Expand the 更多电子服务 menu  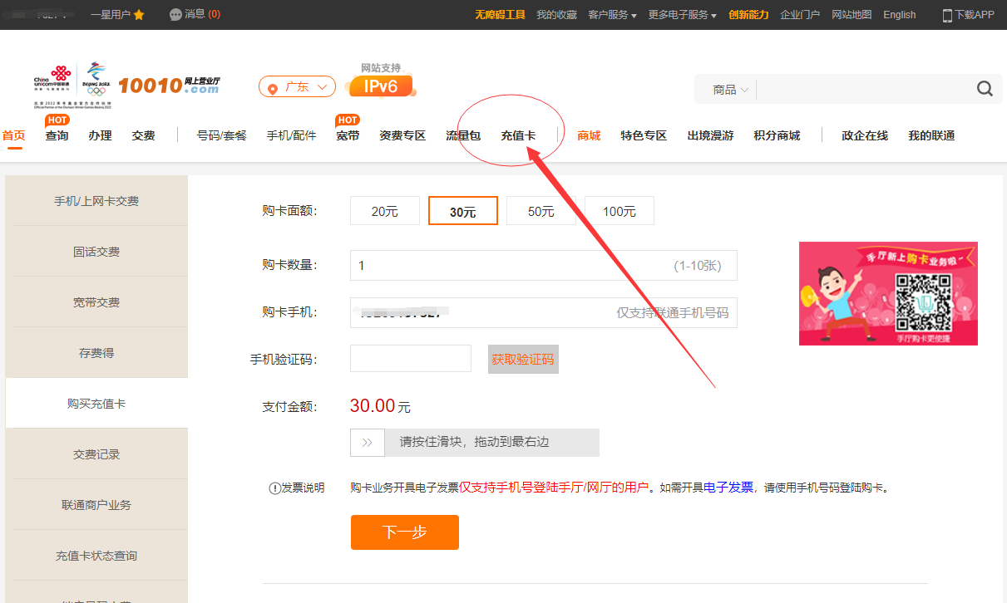(x=682, y=15)
